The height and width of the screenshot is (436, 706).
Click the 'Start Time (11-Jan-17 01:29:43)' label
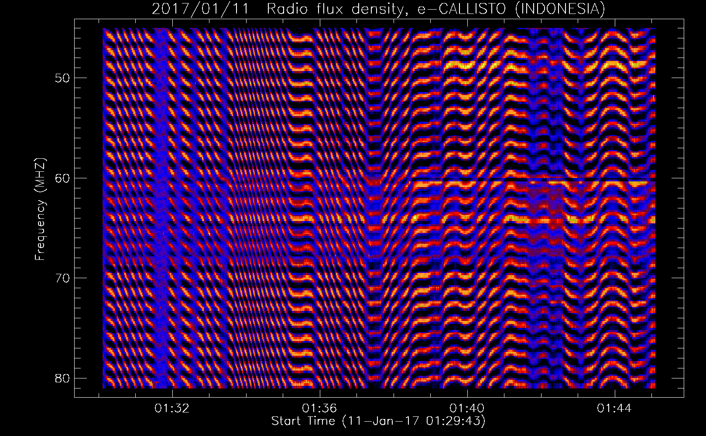pyautogui.click(x=378, y=421)
